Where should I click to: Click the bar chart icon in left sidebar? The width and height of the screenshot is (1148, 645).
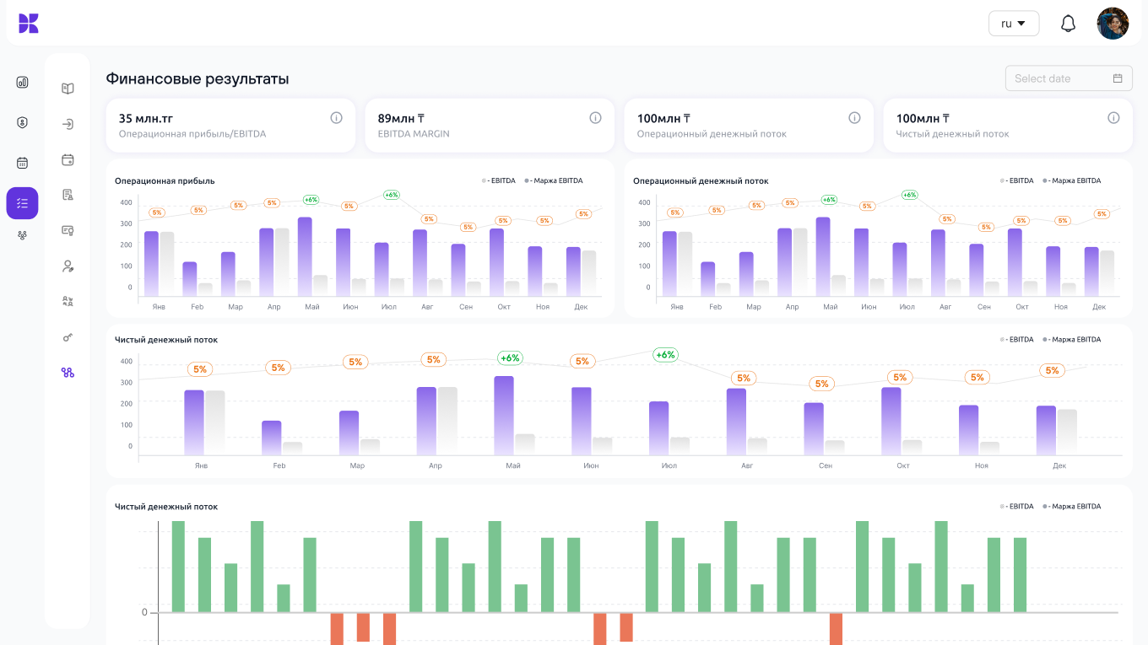click(22, 82)
